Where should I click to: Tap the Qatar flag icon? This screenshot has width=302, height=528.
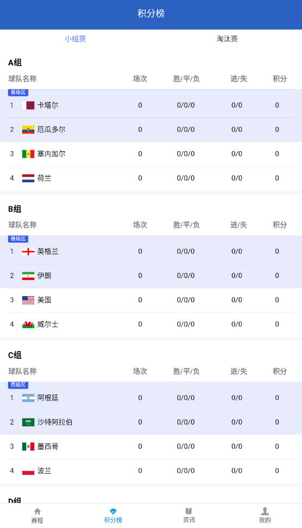(x=28, y=105)
